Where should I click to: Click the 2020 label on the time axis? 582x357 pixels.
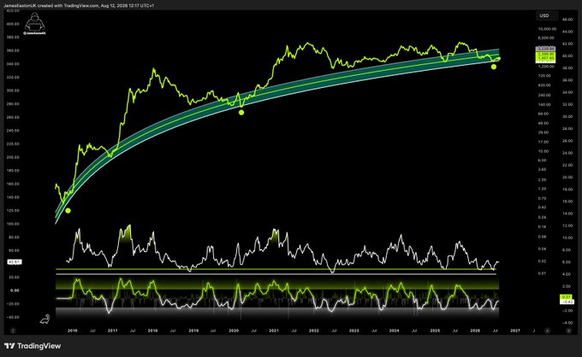(234, 331)
